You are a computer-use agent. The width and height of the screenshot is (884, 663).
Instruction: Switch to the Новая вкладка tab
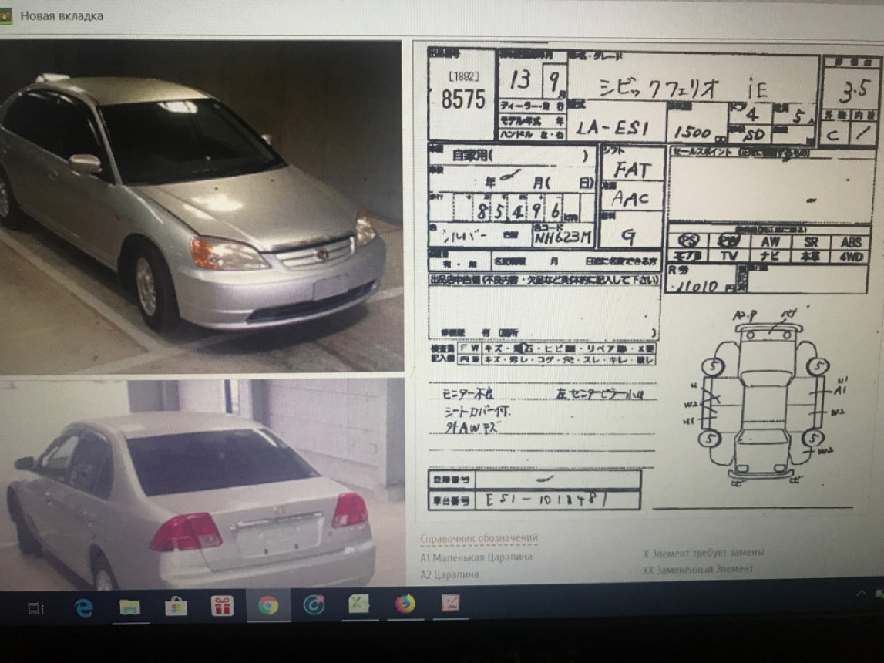[x=62, y=15]
